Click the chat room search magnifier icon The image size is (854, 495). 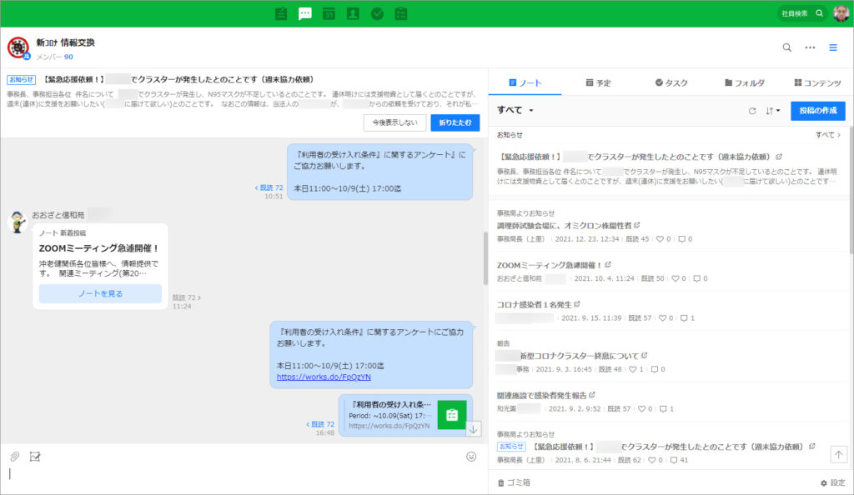pos(786,47)
